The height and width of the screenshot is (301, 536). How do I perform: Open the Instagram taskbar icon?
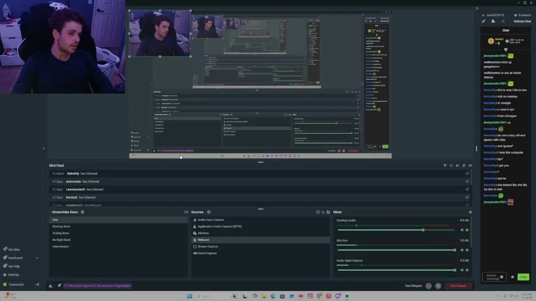[x=310, y=296]
